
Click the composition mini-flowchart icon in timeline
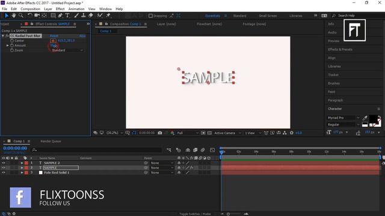point(169,150)
